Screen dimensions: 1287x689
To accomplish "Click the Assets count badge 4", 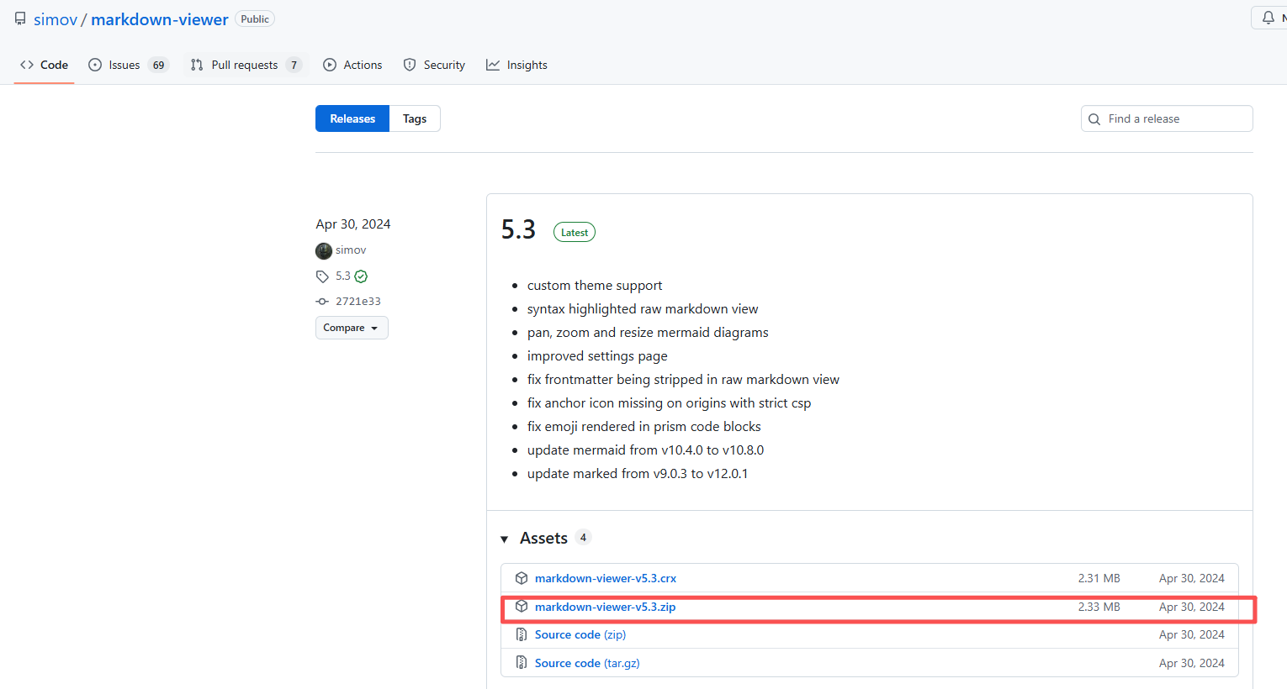I will coord(583,537).
